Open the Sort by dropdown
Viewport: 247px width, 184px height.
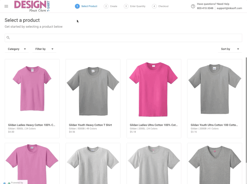point(230,49)
